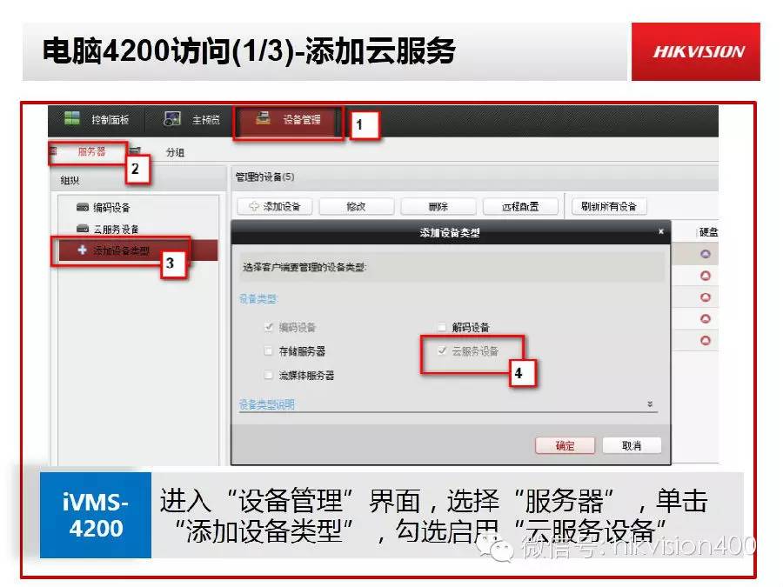Screen dimensions: 783x587
Task: Select the 云服务设备 icon in the organization tree
Action: 81,228
